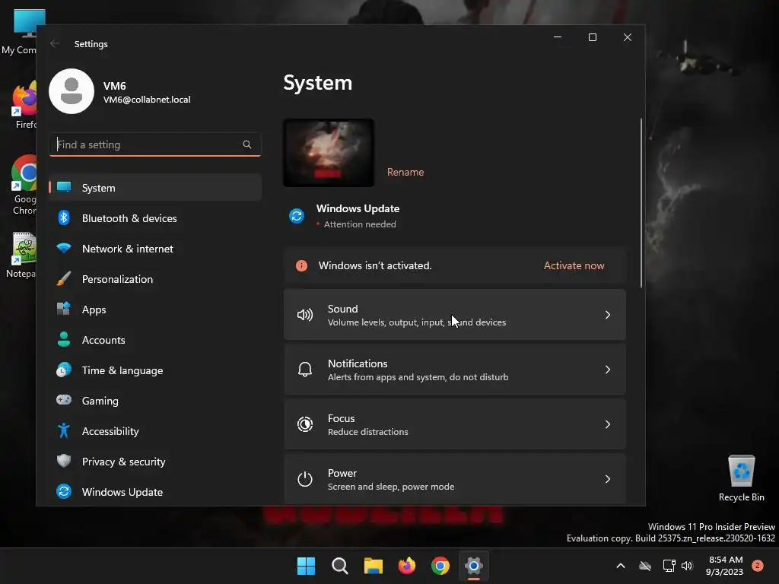Click the Settings gear on taskbar
The height and width of the screenshot is (584, 779).
click(x=474, y=566)
